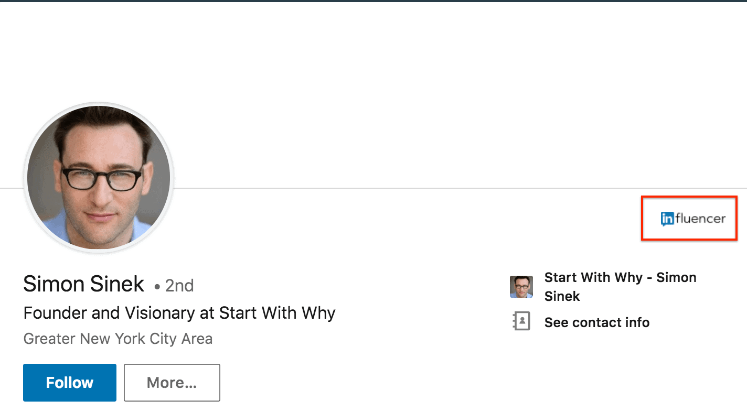Viewport: 747px width, 411px height.
Task: Open the See contact info link
Action: [597, 322]
